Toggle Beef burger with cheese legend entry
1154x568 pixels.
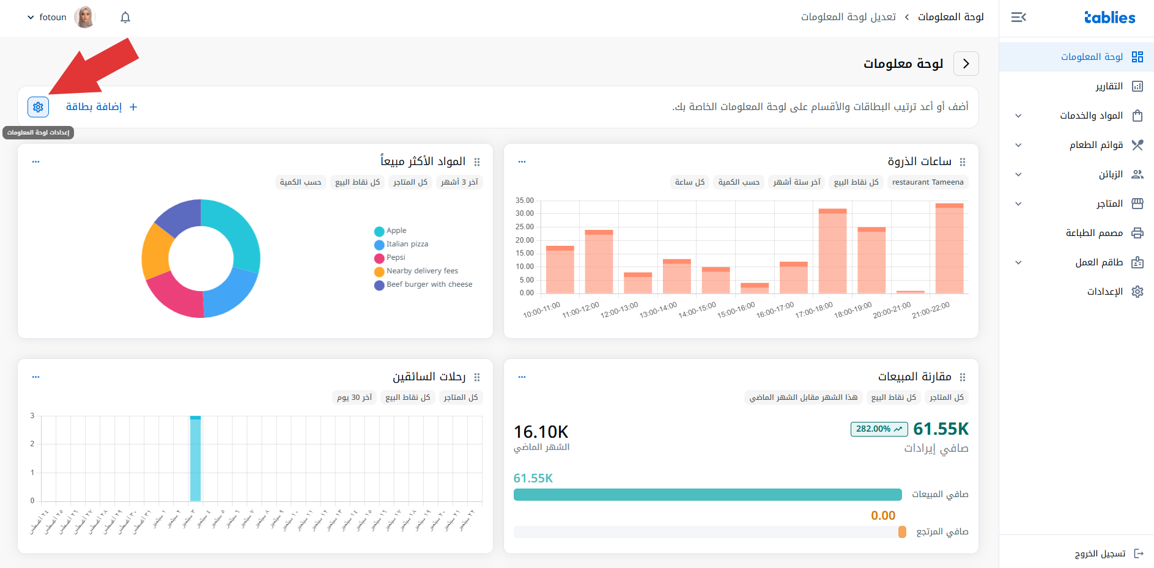click(423, 284)
